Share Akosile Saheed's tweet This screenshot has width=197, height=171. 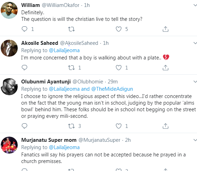click(165, 67)
